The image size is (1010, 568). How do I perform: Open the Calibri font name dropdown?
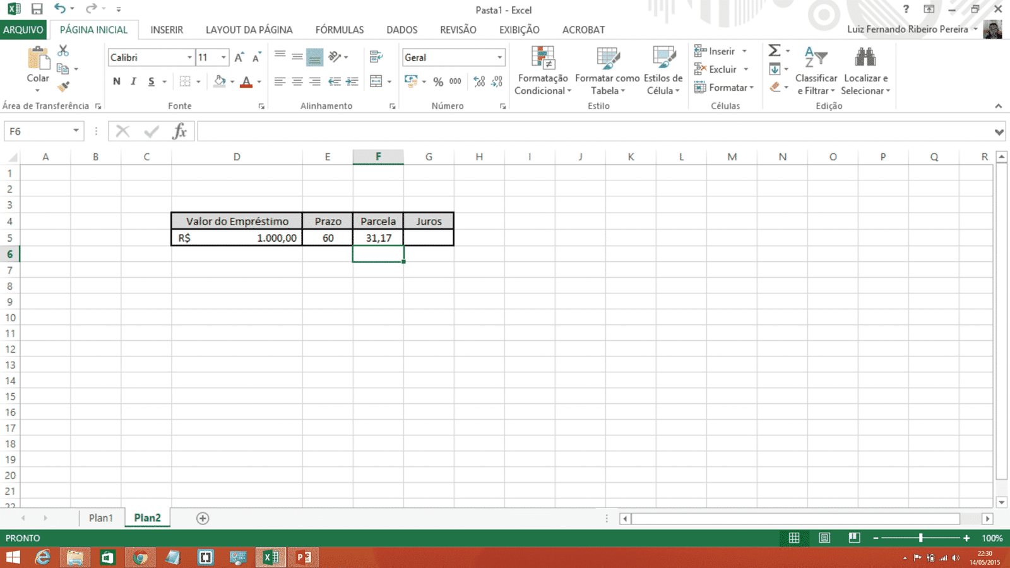189,57
